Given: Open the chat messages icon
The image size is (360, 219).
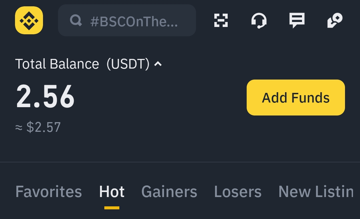Looking at the screenshot, I should tap(297, 21).
